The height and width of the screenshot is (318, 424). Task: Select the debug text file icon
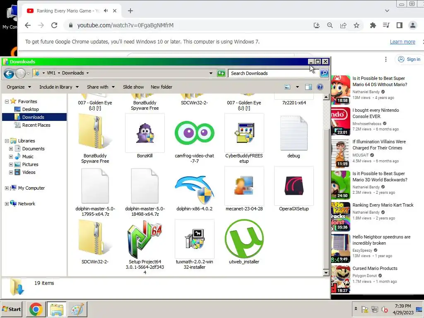(x=294, y=133)
